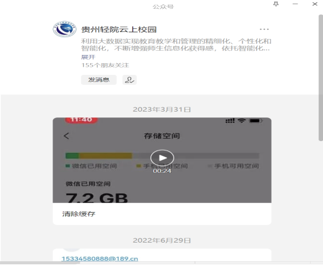Image resolution: width=323 pixels, height=265 pixels.
Task: Click the truncated account description text
Action: 176,45
